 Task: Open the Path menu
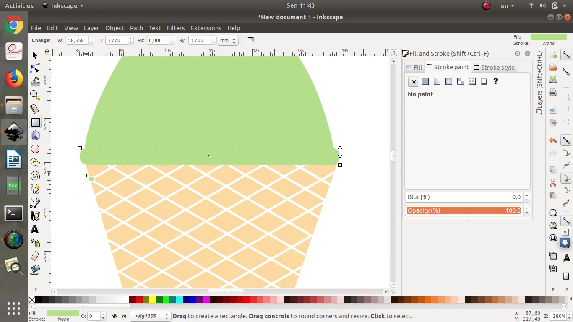pyautogui.click(x=136, y=28)
